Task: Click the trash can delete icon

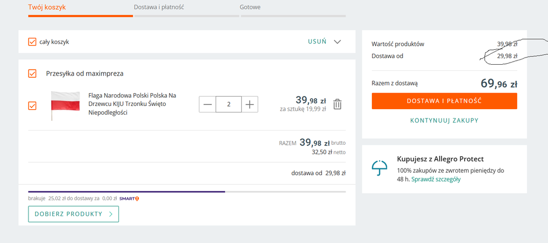Action: 338,104
